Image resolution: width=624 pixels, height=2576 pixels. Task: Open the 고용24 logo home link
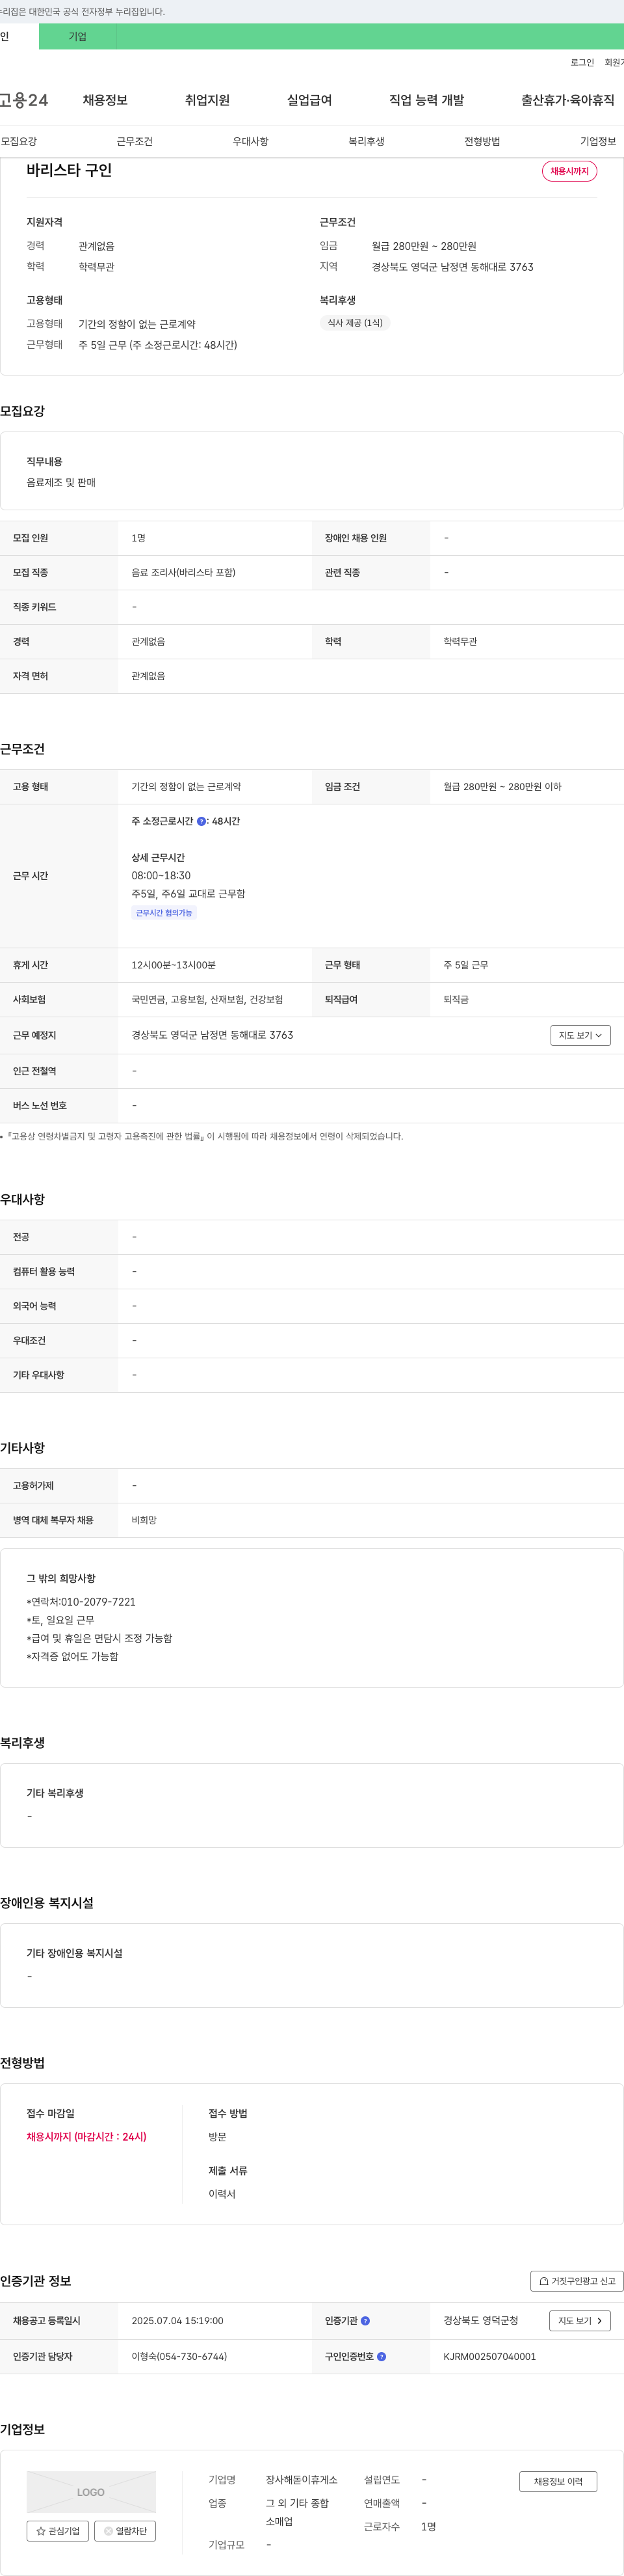coord(24,100)
